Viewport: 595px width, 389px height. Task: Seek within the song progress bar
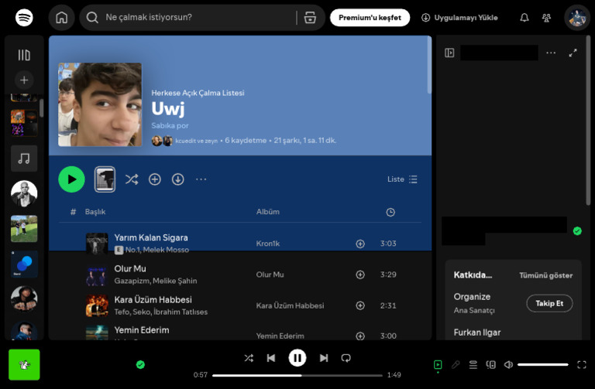(x=297, y=375)
